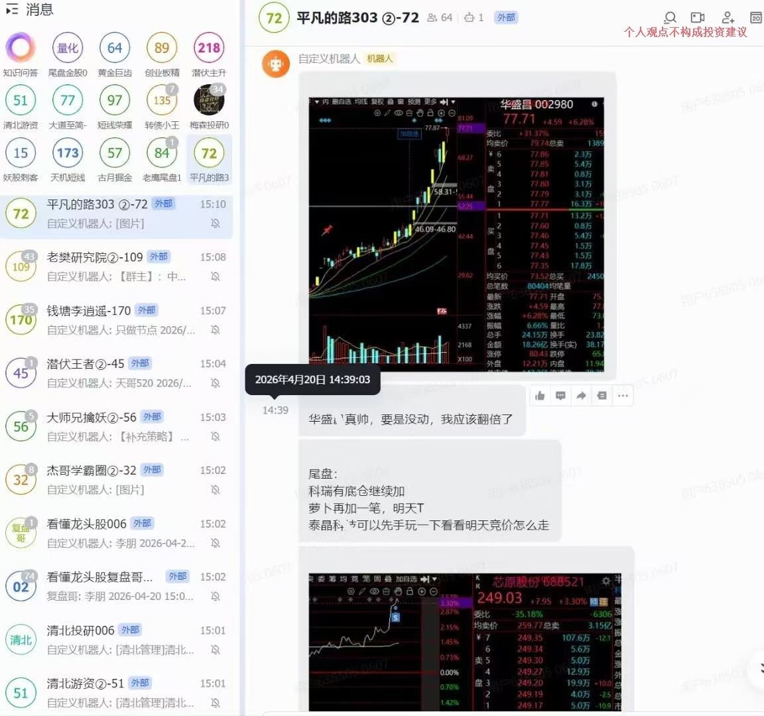Viewport: 764px width, 716px height.
Task: Like the message with the thumbs-up icon
Action: [540, 396]
